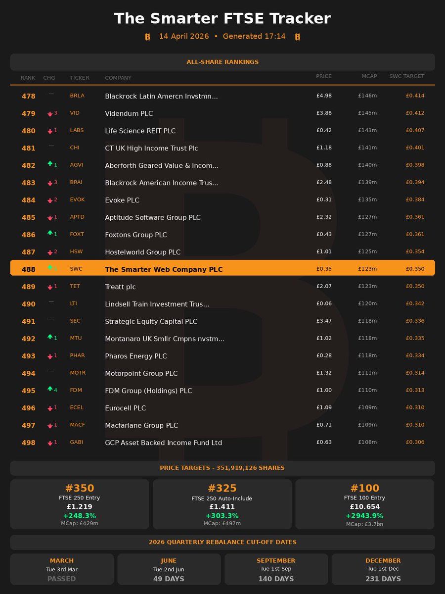Click GCP Asset Backed Income Fund Ltd
This screenshot has height=594, width=445.
(x=164, y=443)
